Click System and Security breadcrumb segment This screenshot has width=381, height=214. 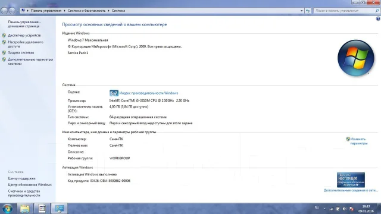point(86,11)
